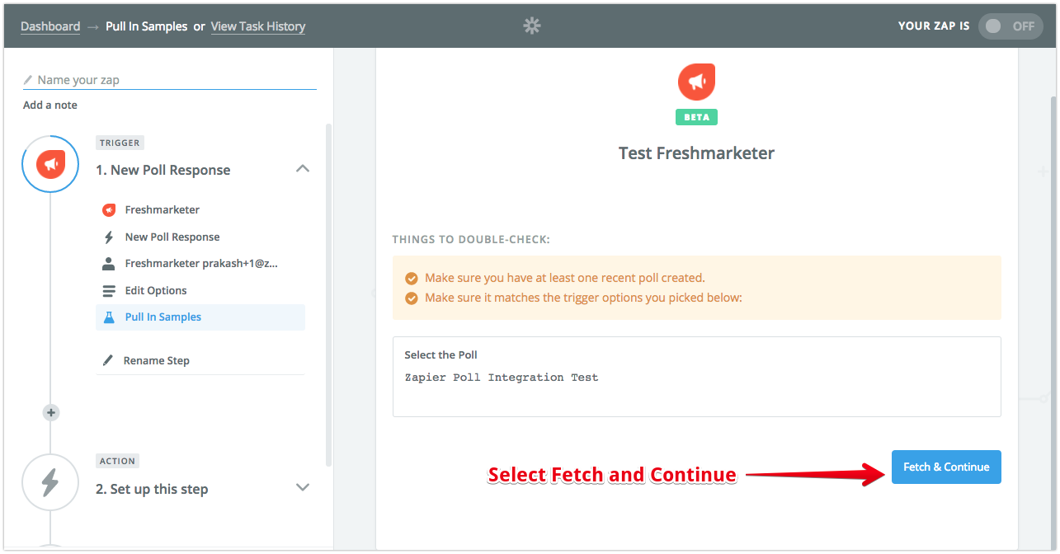Click the pencil icon beside Name your zap
This screenshot has height=554, width=1060.
29,80
